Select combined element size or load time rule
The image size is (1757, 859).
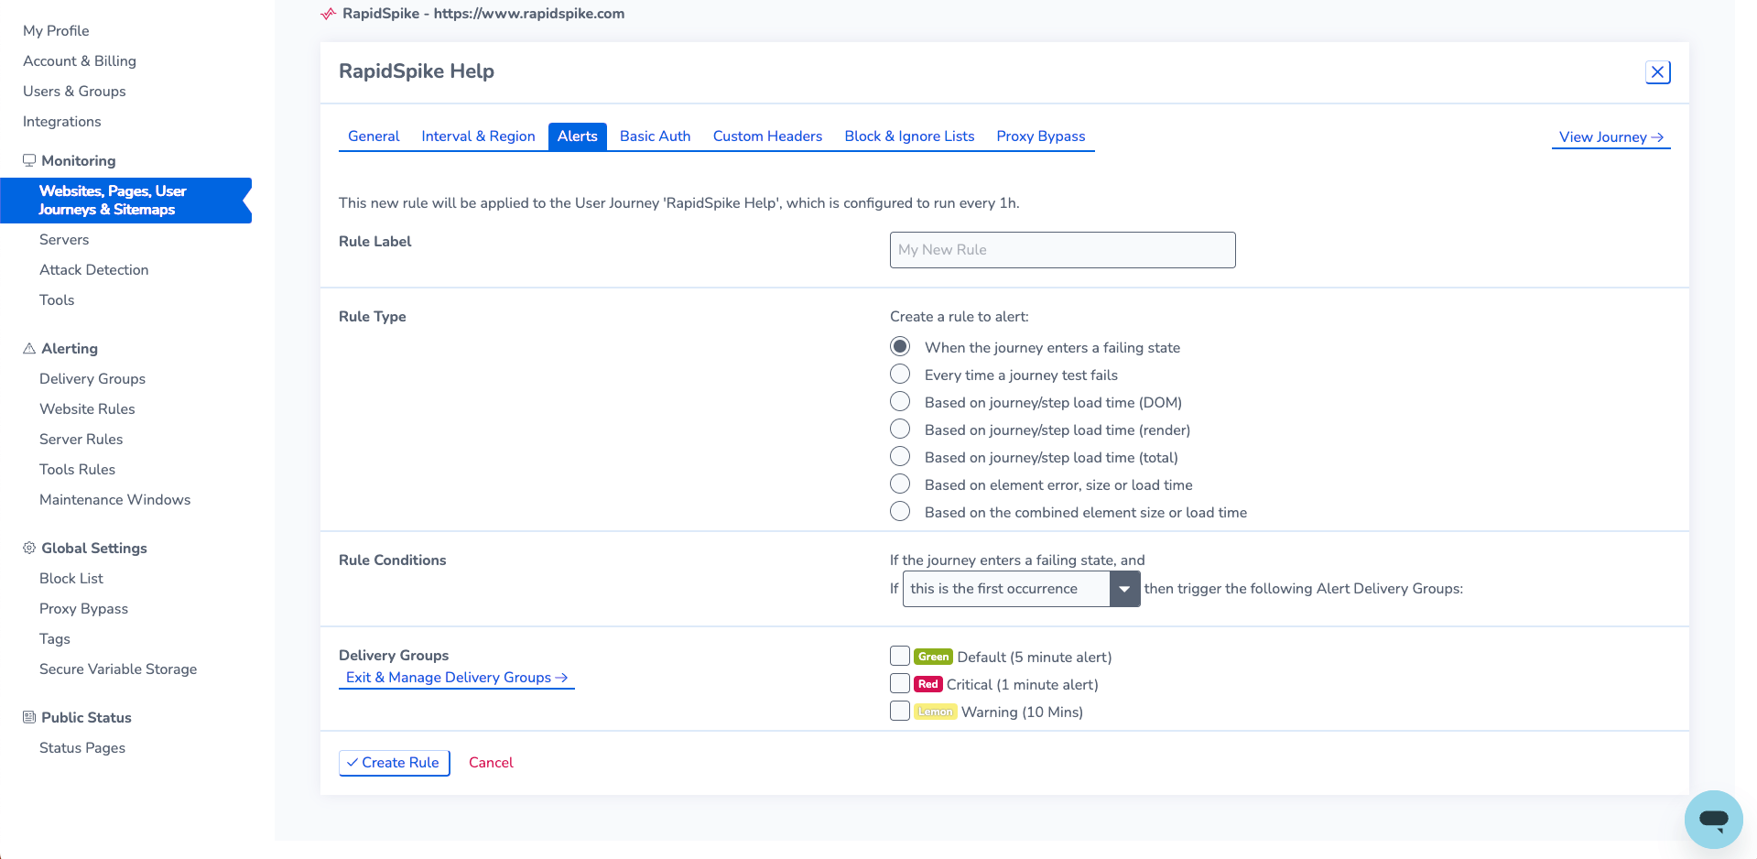click(x=900, y=512)
